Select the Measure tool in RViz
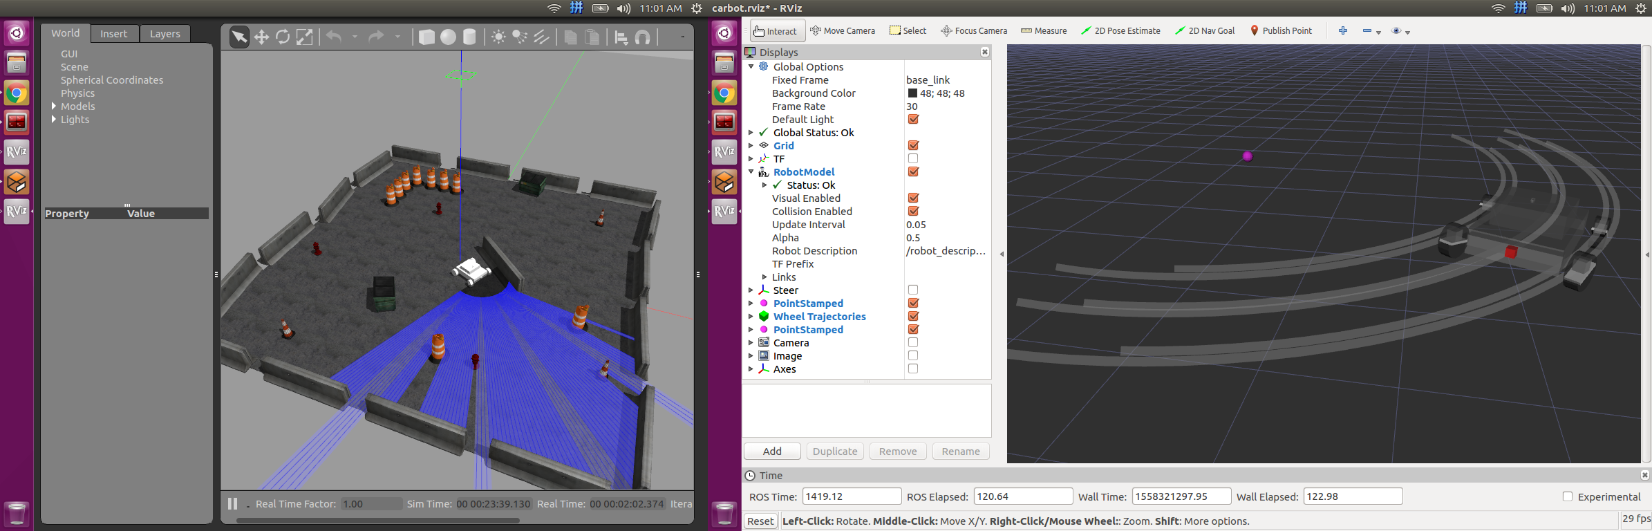Screen dimensions: 1652x531 pos(1044,30)
